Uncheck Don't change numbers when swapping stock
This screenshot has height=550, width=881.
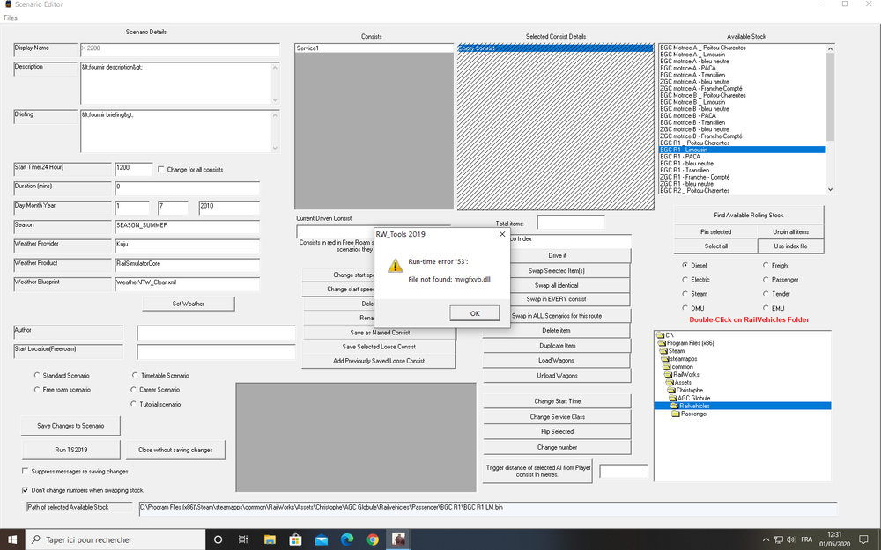(x=26, y=490)
